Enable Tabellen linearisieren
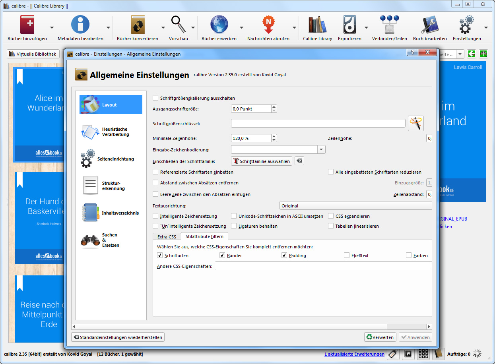The width and height of the screenshot is (495, 364). (x=331, y=226)
